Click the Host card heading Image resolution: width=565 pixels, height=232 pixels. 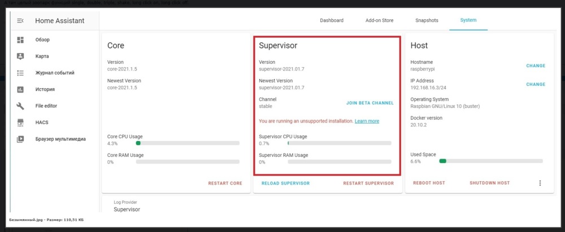tap(419, 46)
